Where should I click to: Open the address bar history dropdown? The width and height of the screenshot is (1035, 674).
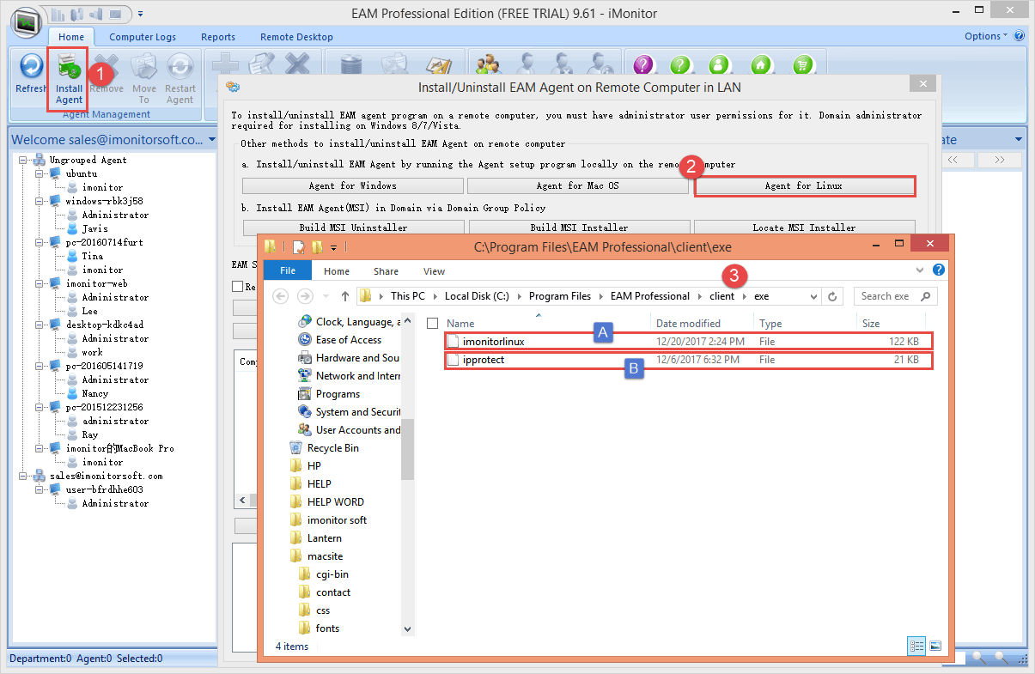[x=814, y=296]
